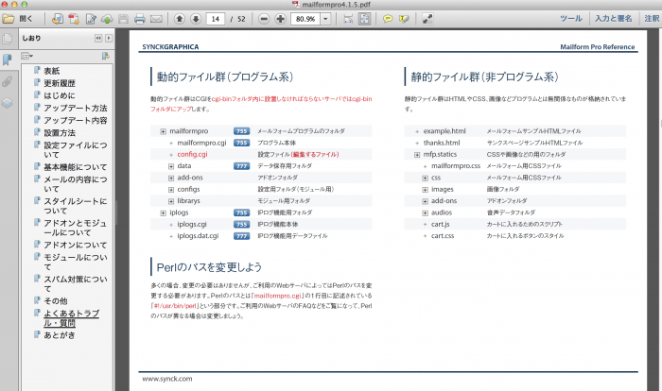Image resolution: width=662 pixels, height=391 pixels.
Task: Click the mailformpro.cgi entry in the file list
Action: [201, 143]
